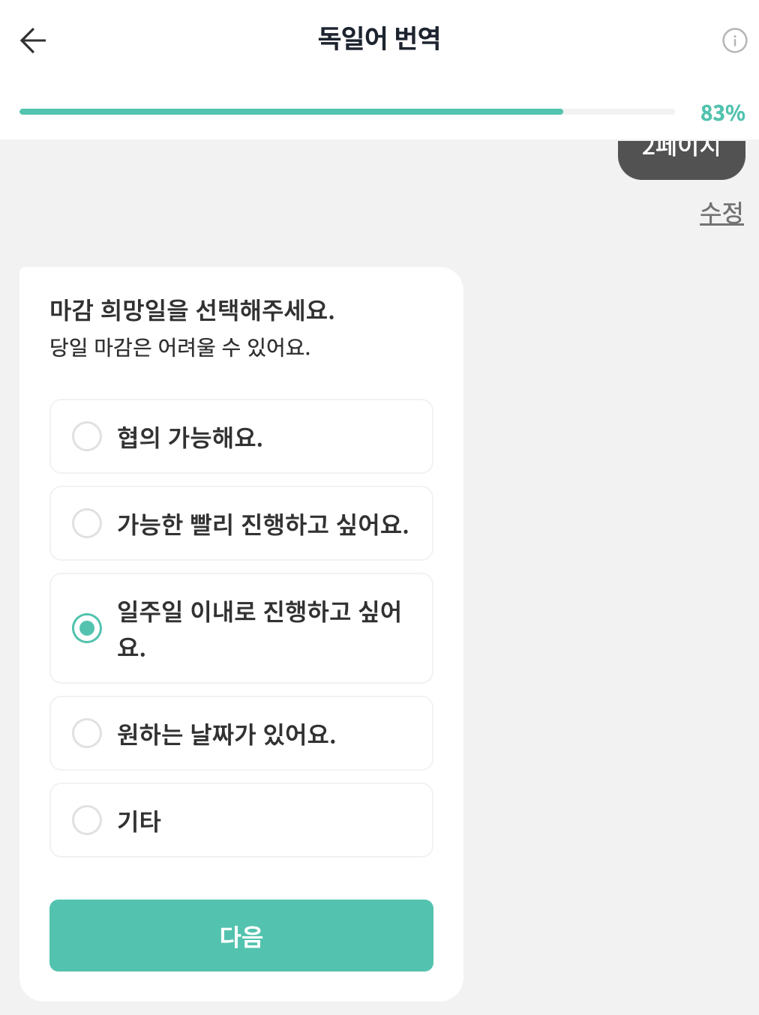Choose the option text 원하는 날짜가 있어요.
Image resolution: width=759 pixels, height=1015 pixels.
pyautogui.click(x=226, y=734)
